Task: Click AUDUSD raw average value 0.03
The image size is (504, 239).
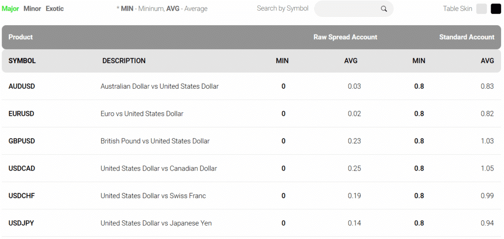Action: (354, 86)
